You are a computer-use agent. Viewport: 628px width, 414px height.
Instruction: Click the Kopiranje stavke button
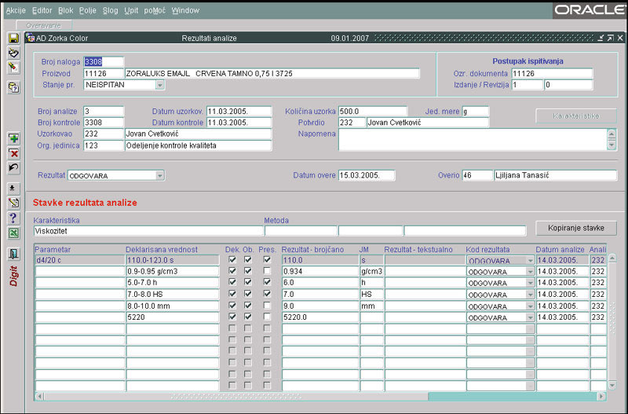[576, 228]
